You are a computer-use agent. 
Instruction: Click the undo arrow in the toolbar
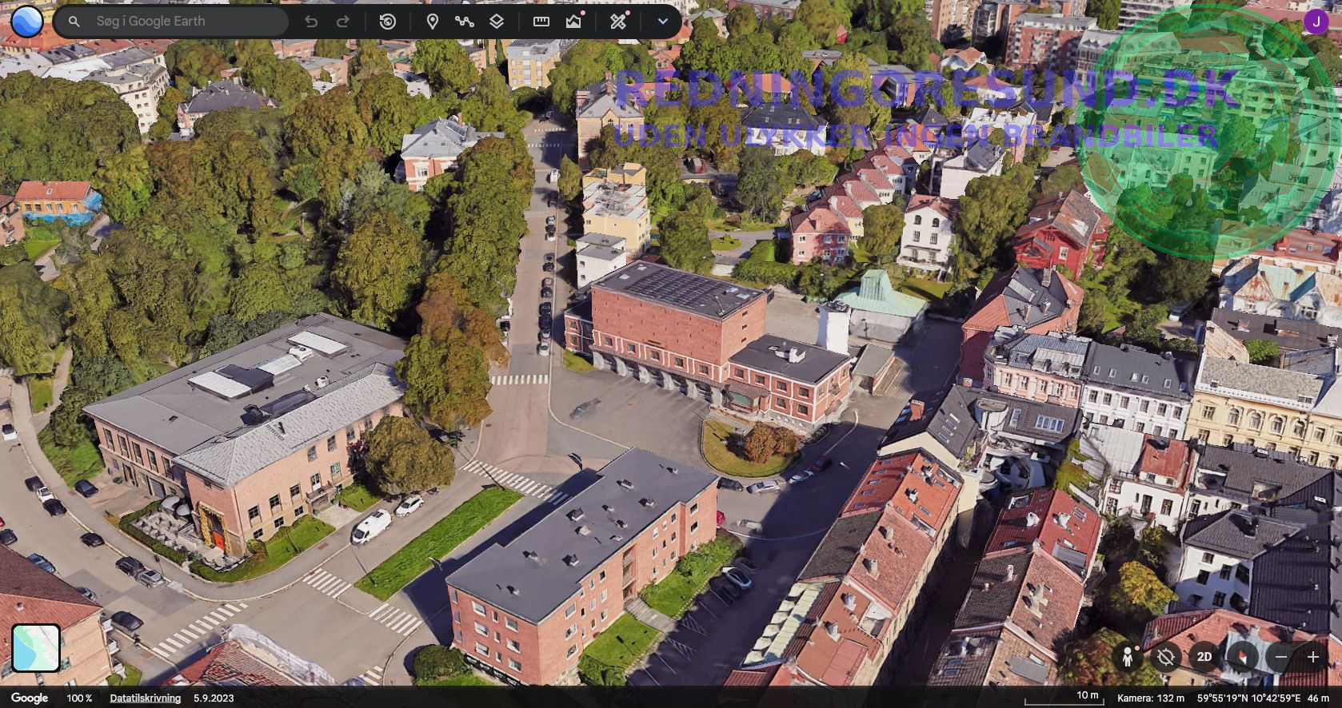(311, 22)
